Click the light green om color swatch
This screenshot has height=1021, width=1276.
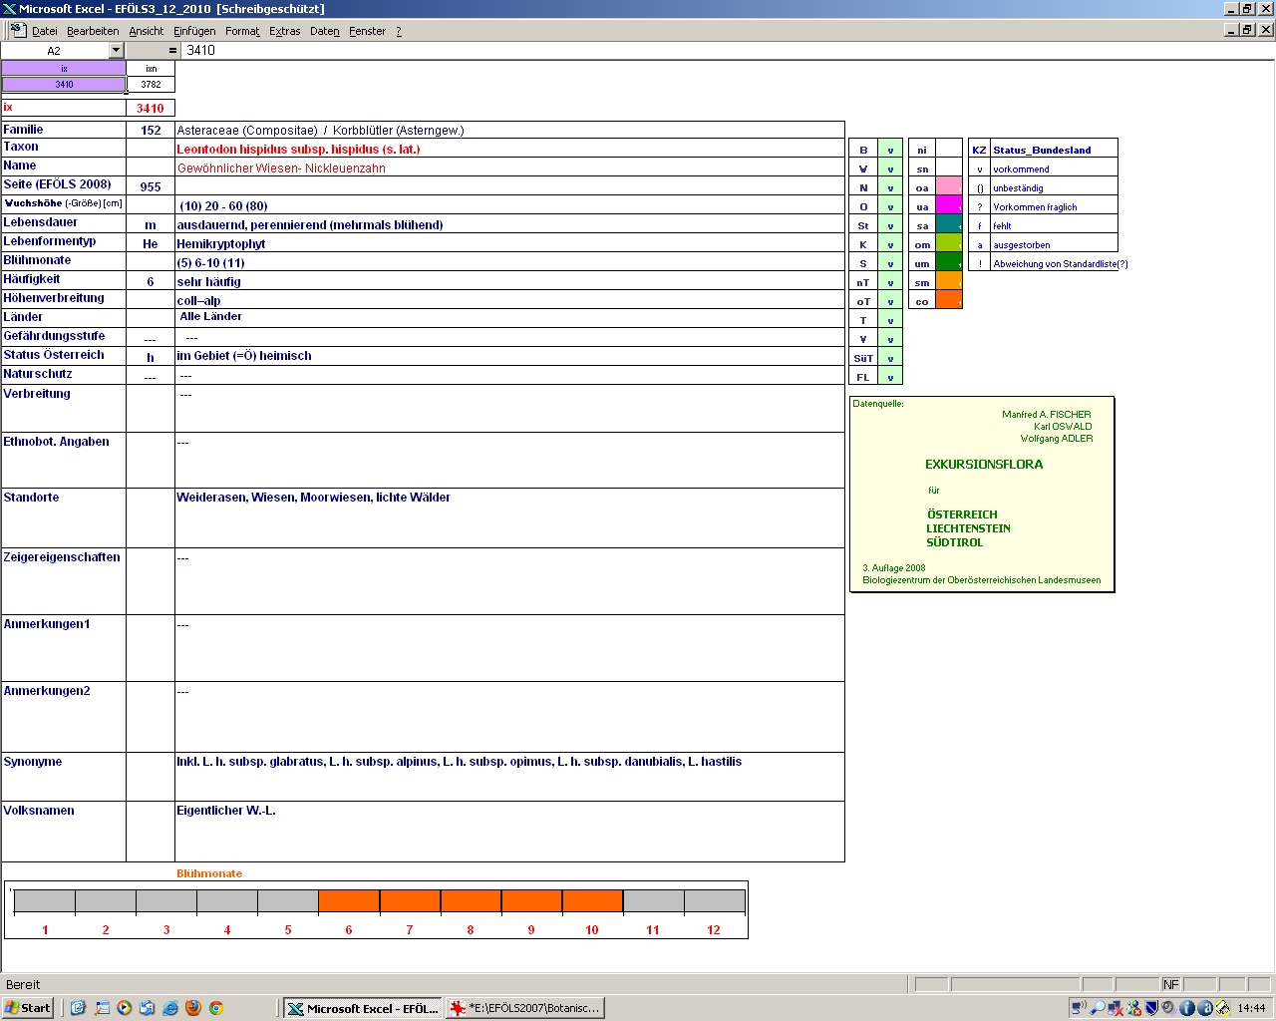click(949, 244)
